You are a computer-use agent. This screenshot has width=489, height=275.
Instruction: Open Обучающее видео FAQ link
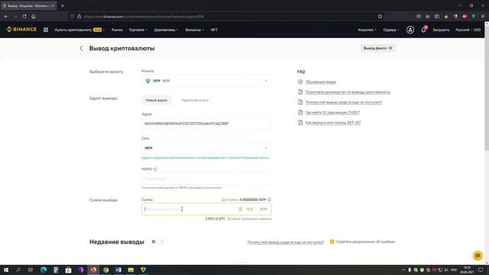point(321,82)
